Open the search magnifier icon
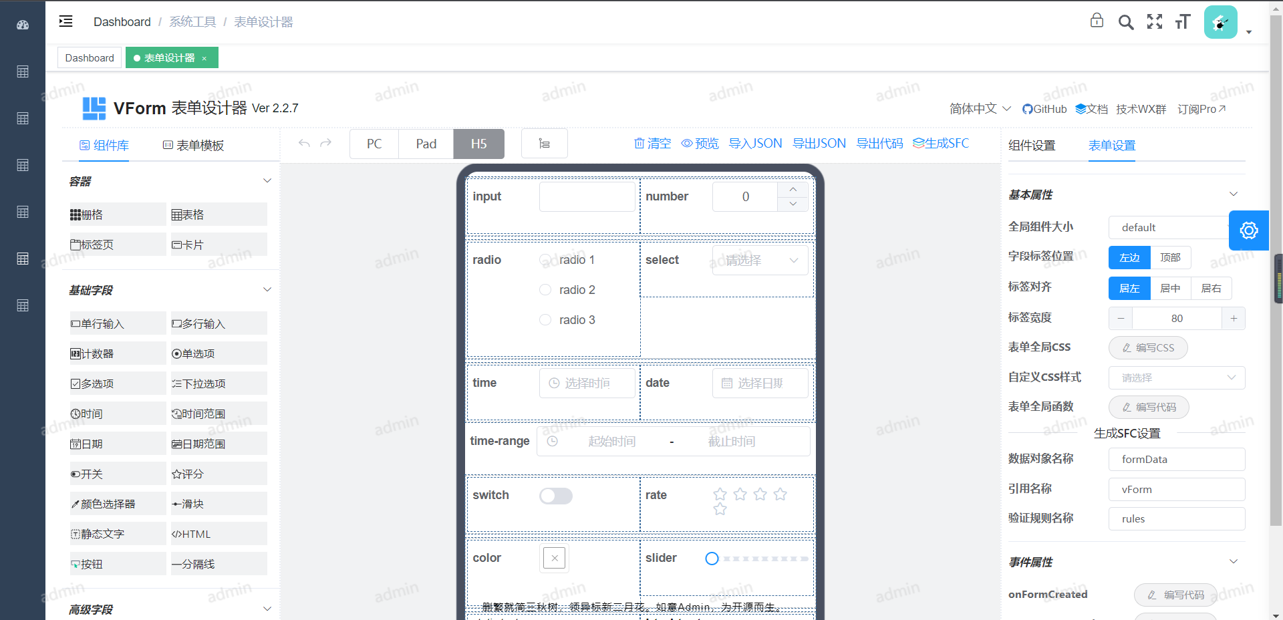This screenshot has width=1283, height=620. pyautogui.click(x=1126, y=22)
